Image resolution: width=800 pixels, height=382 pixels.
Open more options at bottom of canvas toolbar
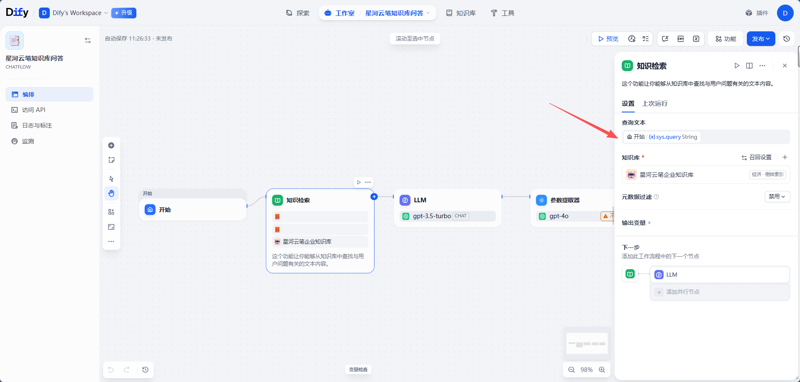(111, 242)
